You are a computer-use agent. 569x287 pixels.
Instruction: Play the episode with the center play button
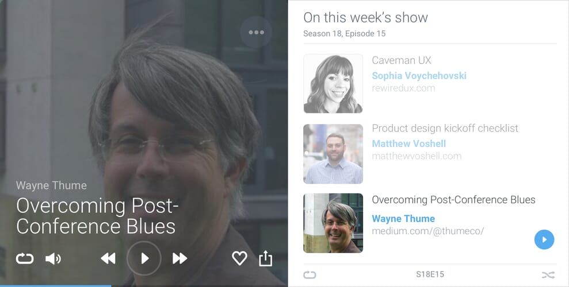(144, 258)
